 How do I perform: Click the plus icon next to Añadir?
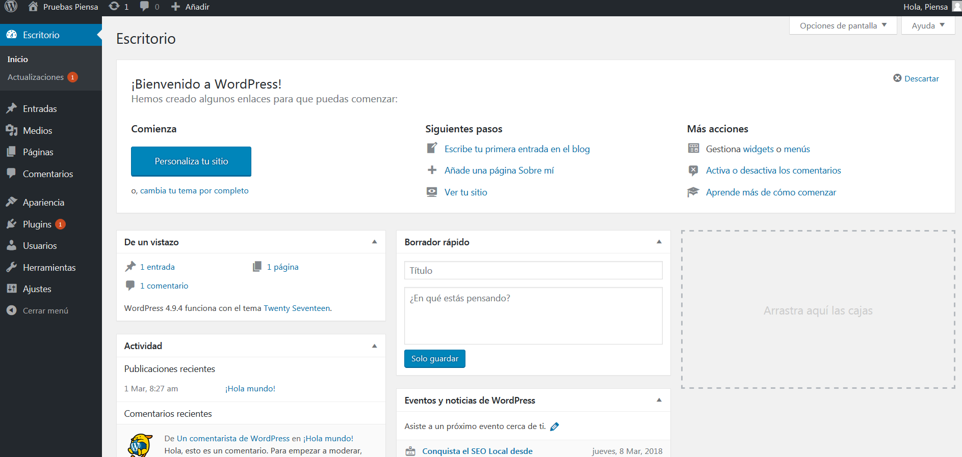[176, 7]
